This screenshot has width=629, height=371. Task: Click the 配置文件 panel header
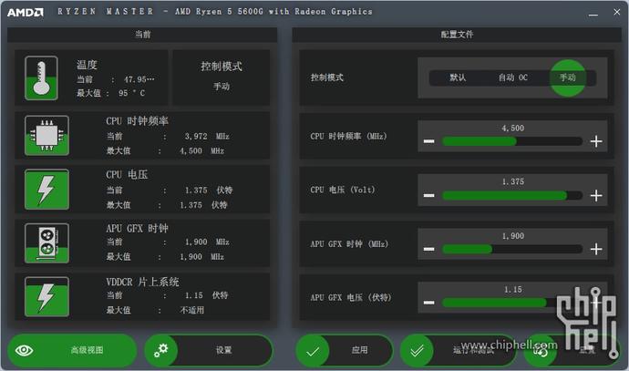click(x=457, y=35)
